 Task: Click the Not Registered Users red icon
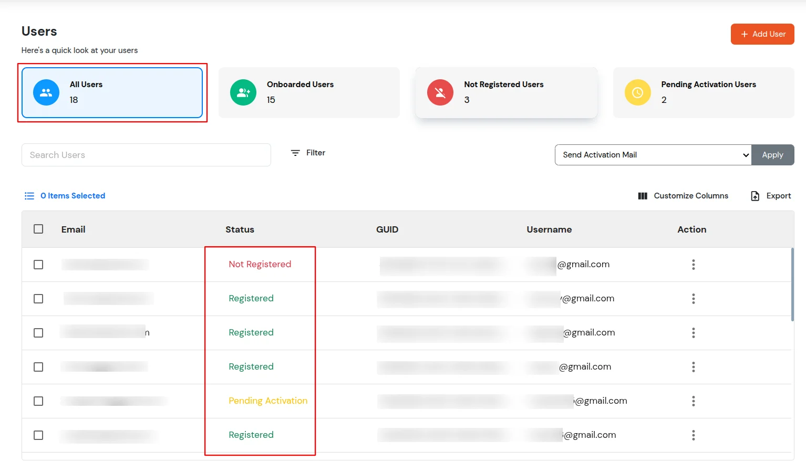point(440,92)
